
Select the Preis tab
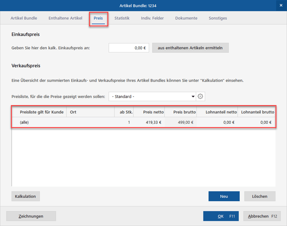(98, 18)
